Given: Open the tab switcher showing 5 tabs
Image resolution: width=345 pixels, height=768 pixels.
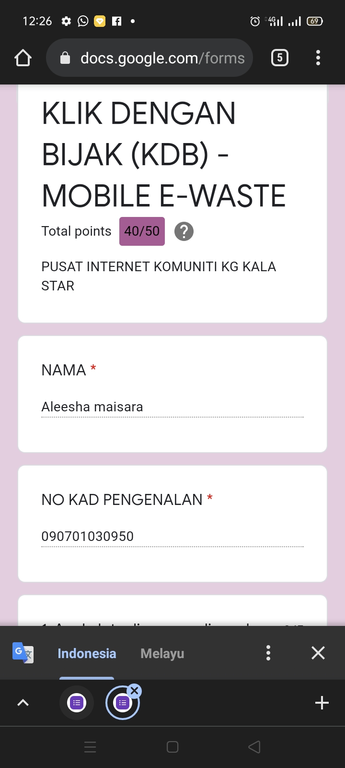Looking at the screenshot, I should point(280,58).
